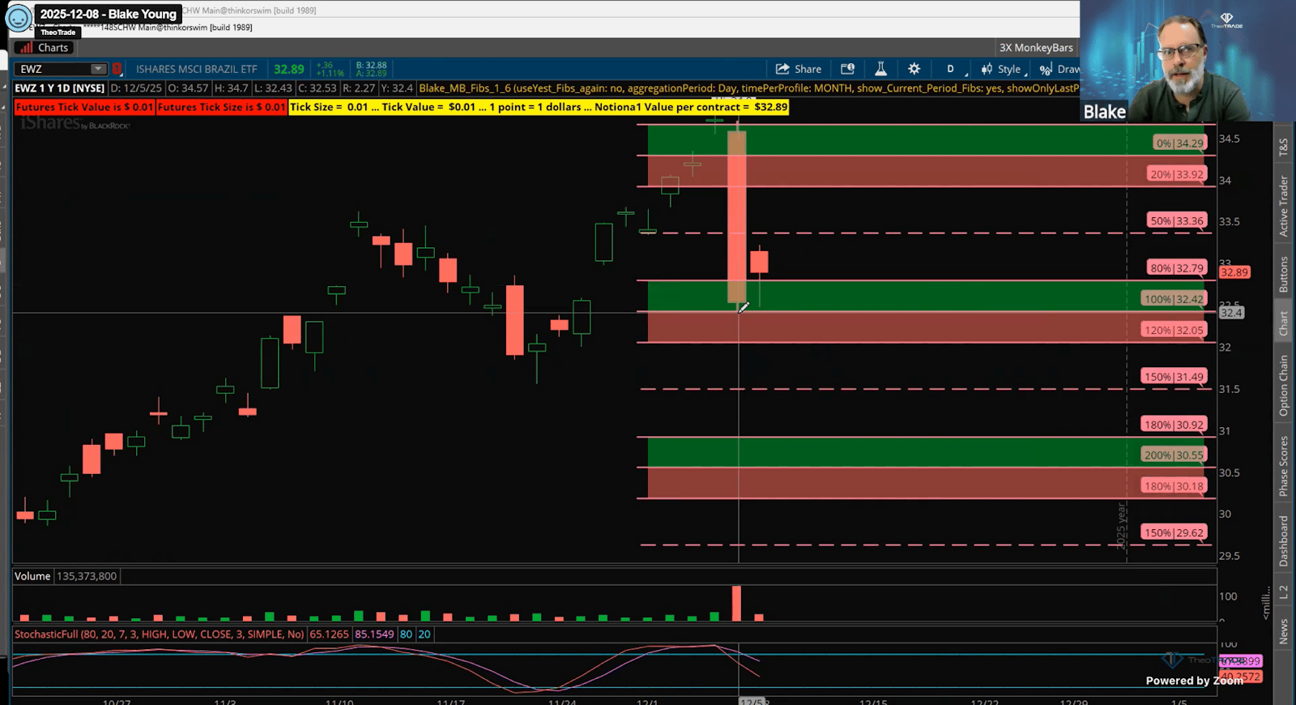Click the green 32.89 last price quote
Screen dimensions: 1296x705
click(x=289, y=70)
